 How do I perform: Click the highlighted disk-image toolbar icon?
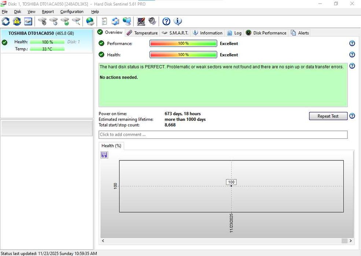click(28, 21)
